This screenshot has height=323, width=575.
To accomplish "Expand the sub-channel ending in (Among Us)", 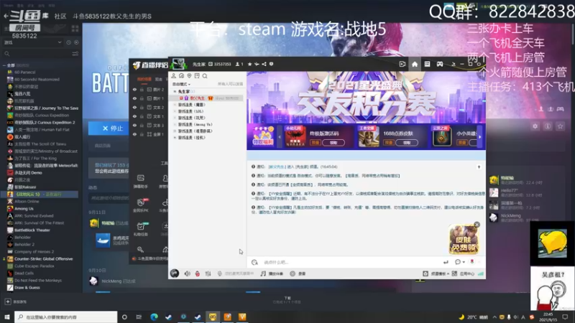I will (x=175, y=124).
